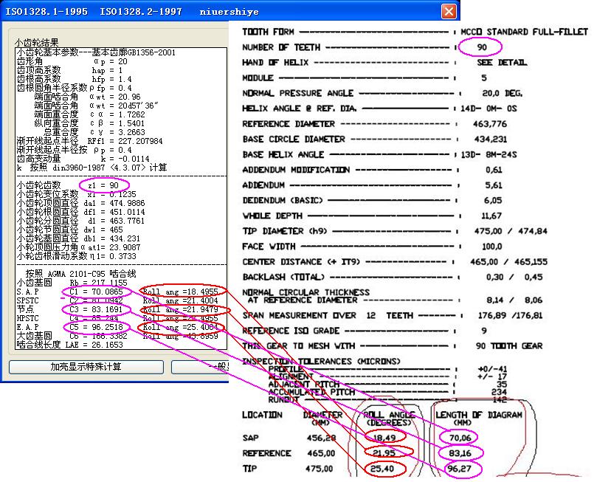Viewport: 594px width, 482px height.
Task: Click 小轮顶圆压力角 αat1= 23.9087
Action: (x=78, y=247)
